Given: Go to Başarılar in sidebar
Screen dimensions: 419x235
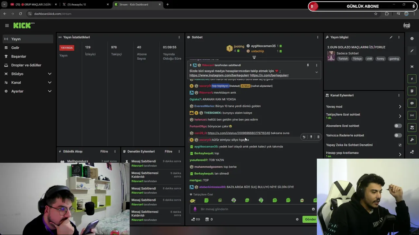Looking at the screenshot, I should point(27,56).
